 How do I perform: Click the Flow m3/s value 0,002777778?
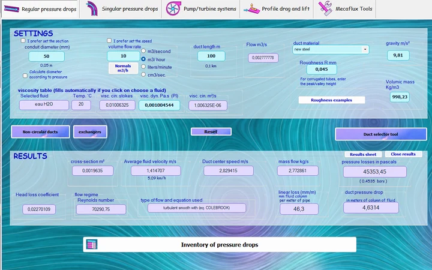263,58
